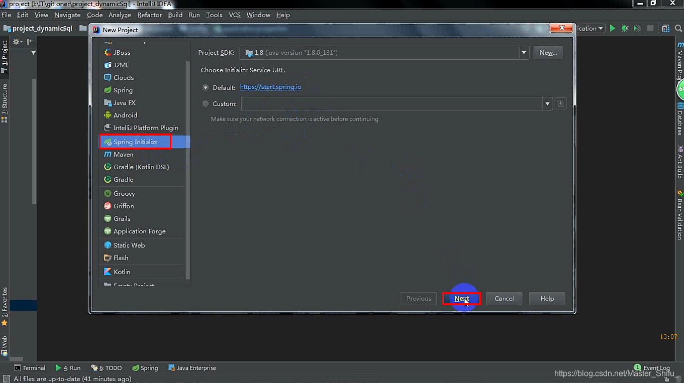The height and width of the screenshot is (383, 684).
Task: Select the Default URL radio button
Action: pos(205,87)
